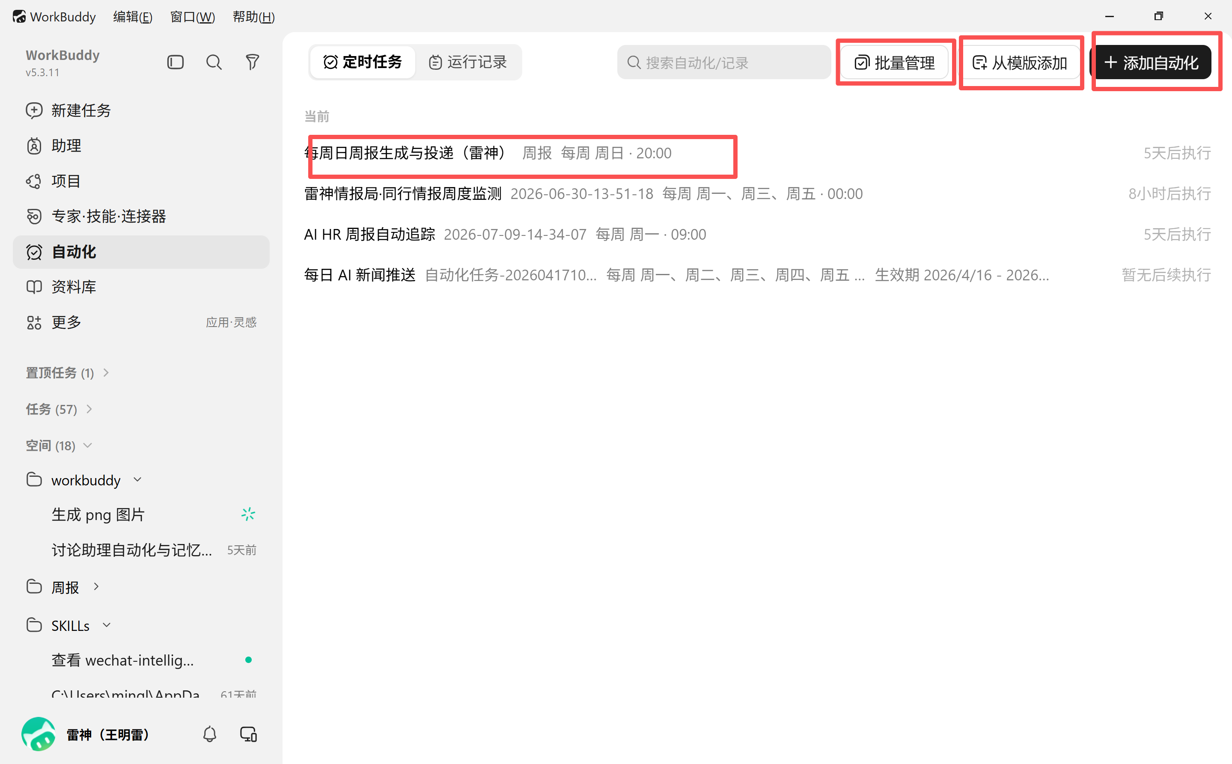Open the 窗口(W) menu
Image resolution: width=1232 pixels, height=764 pixels.
193,17
